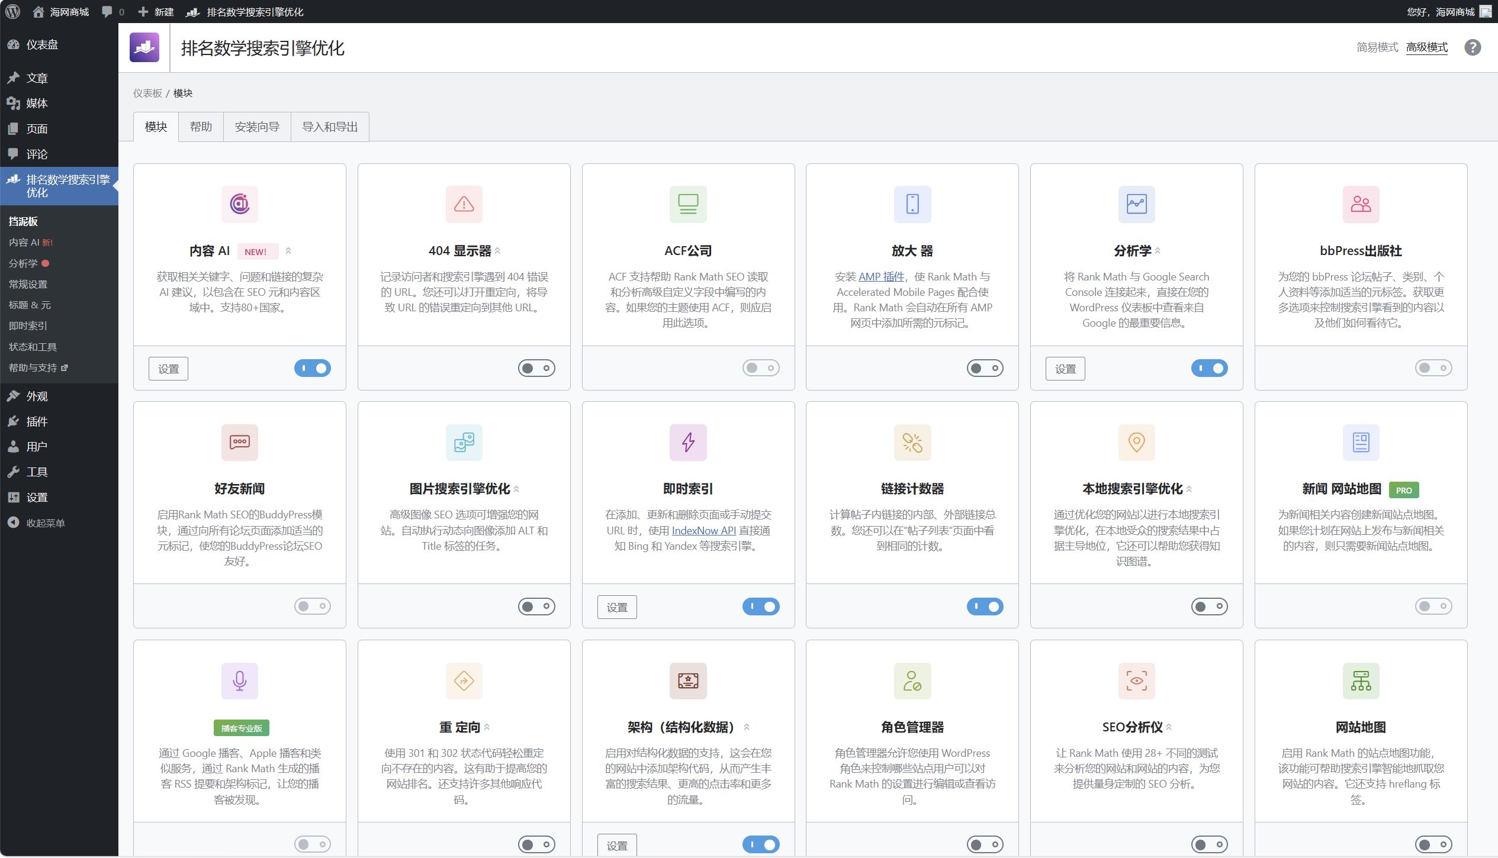Screen dimensions: 1498x858
Task: Click the 新闻网站地图 document icon
Action: [x=1361, y=442]
